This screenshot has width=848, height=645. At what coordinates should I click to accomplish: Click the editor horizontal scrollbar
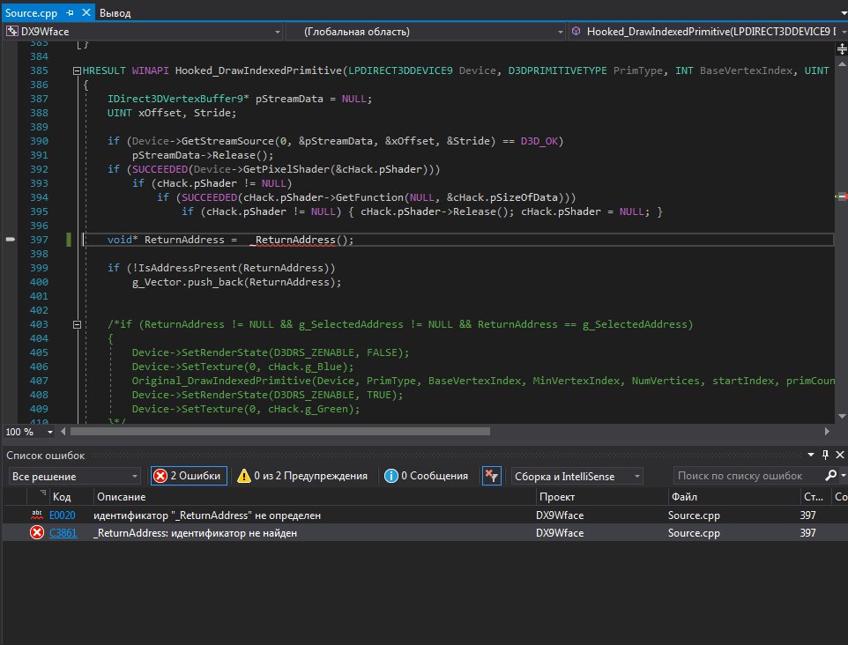tap(282, 431)
